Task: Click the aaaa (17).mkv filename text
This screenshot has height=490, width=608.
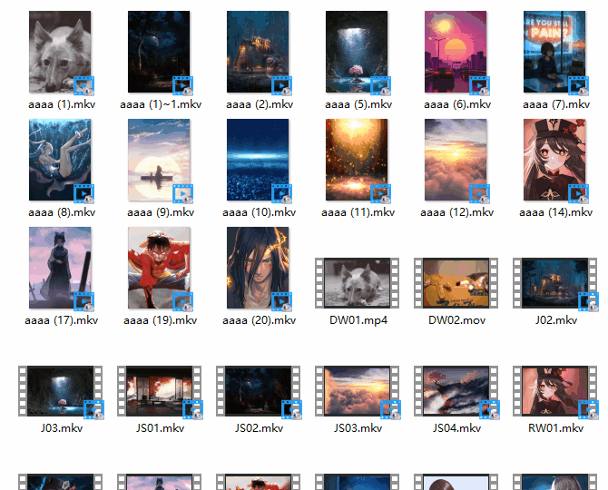Action: 61,320
